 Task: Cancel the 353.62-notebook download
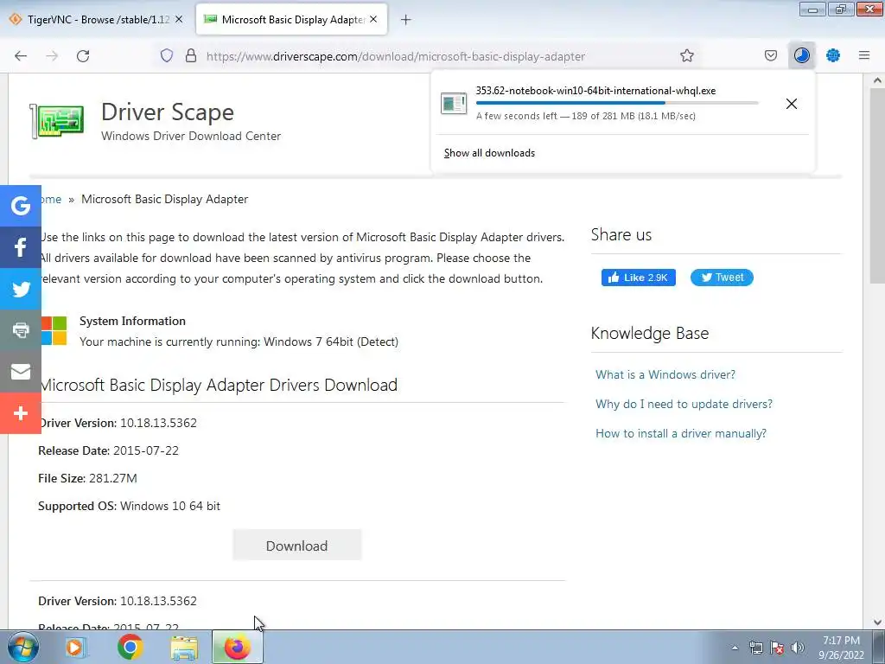click(792, 104)
